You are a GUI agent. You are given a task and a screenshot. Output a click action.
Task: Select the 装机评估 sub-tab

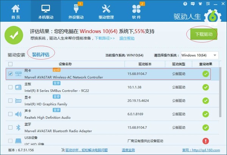[x=41, y=55]
